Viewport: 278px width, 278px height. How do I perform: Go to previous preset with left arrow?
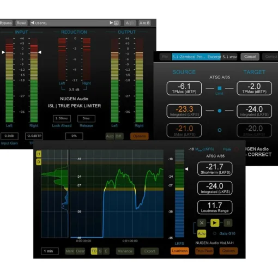point(33,23)
